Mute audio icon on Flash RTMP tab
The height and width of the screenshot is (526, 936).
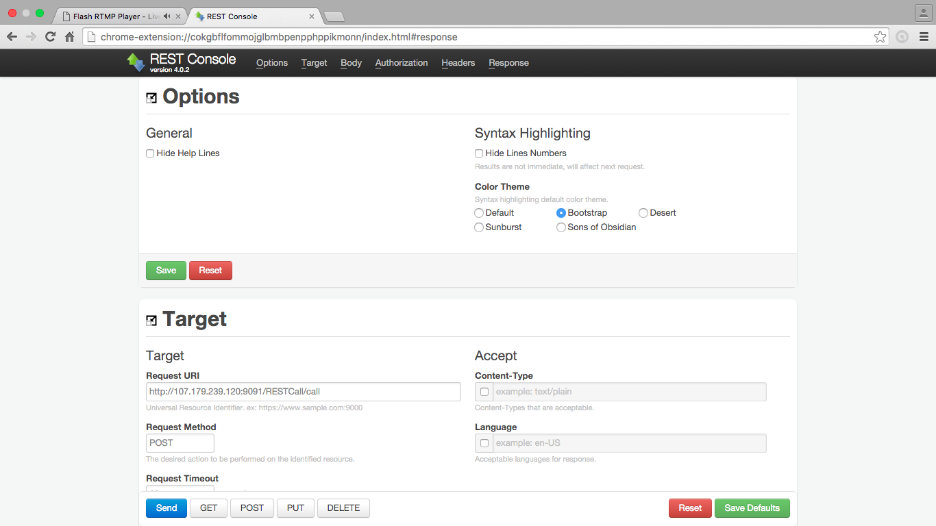[167, 16]
